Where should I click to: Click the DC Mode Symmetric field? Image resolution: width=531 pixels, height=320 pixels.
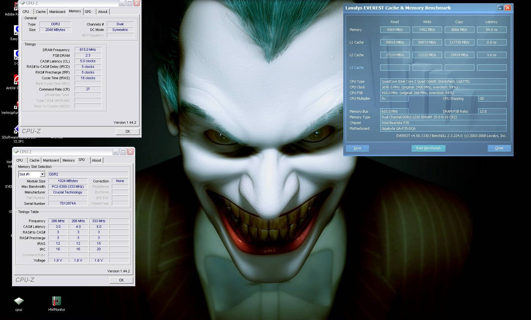[x=120, y=30]
